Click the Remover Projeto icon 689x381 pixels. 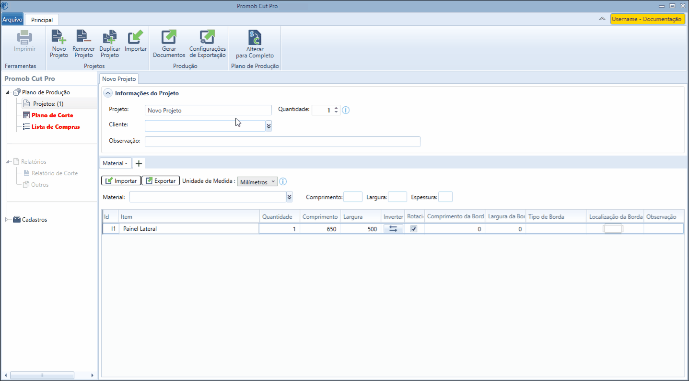click(83, 37)
